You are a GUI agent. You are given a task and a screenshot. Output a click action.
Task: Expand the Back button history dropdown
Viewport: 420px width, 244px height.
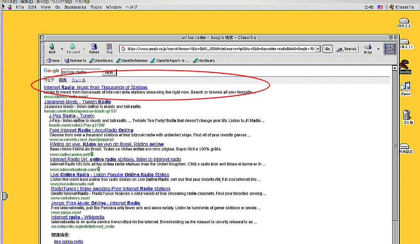pos(62,49)
